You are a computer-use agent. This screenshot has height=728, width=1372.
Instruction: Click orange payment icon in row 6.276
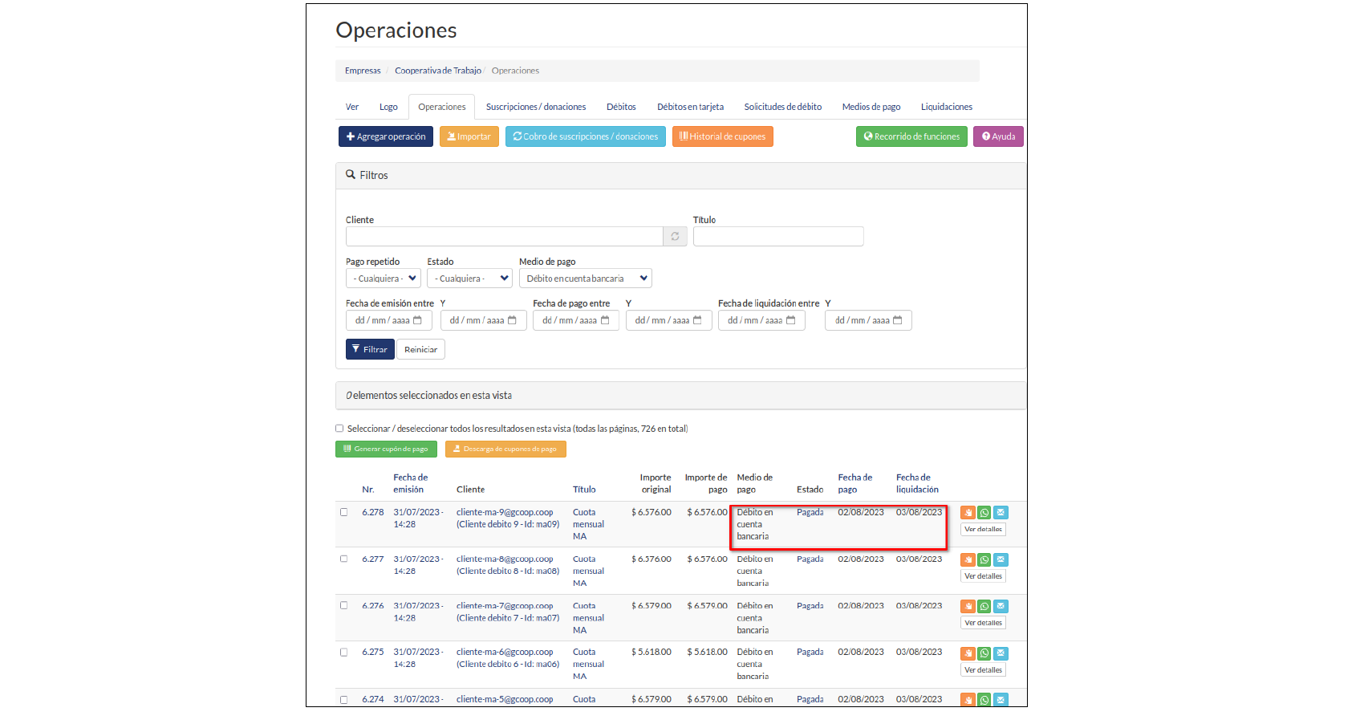[x=968, y=607]
